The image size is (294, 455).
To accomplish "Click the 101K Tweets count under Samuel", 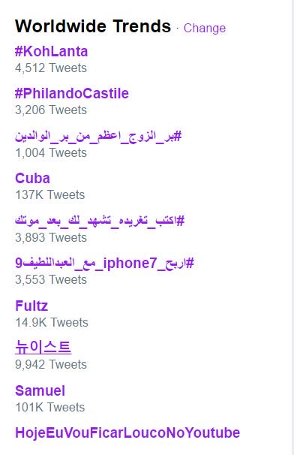I will 49,407.
